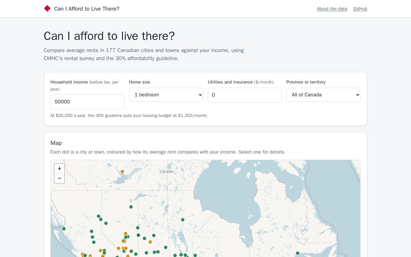The height and width of the screenshot is (257, 411).
Task: Select the orange dot left of the Canada label
Action: (x=122, y=172)
